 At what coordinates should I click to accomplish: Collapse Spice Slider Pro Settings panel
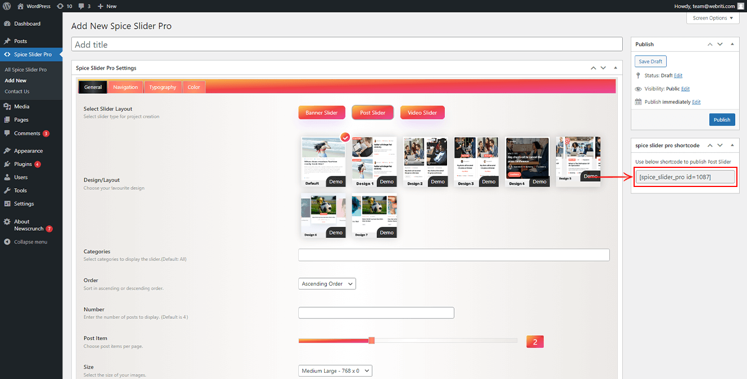616,68
